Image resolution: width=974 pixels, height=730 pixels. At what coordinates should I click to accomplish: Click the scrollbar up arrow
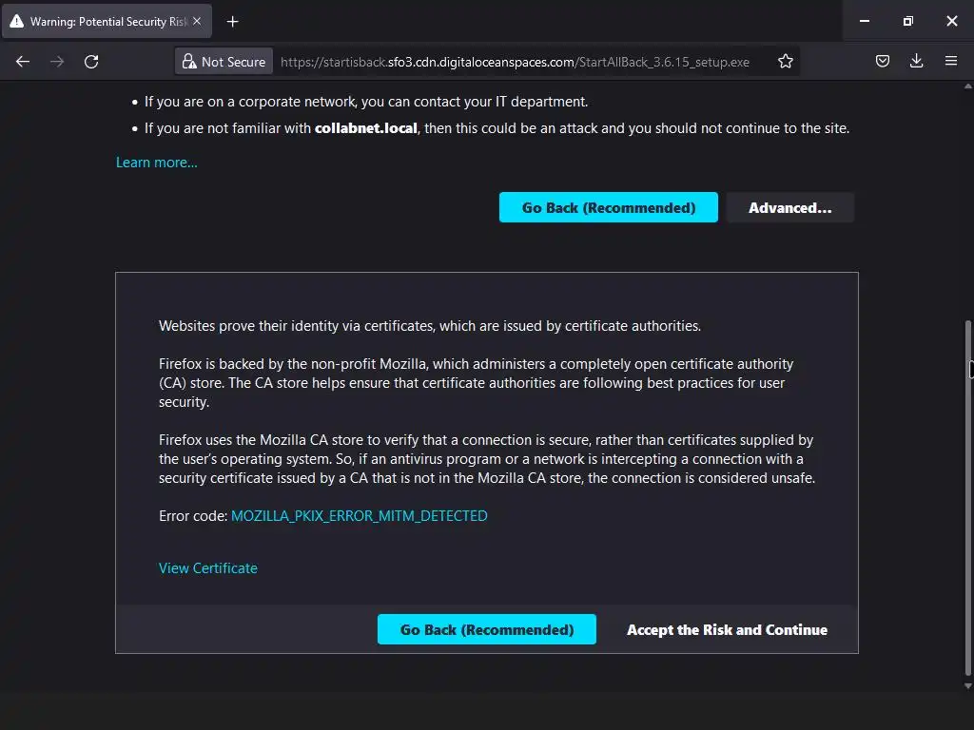coord(967,86)
